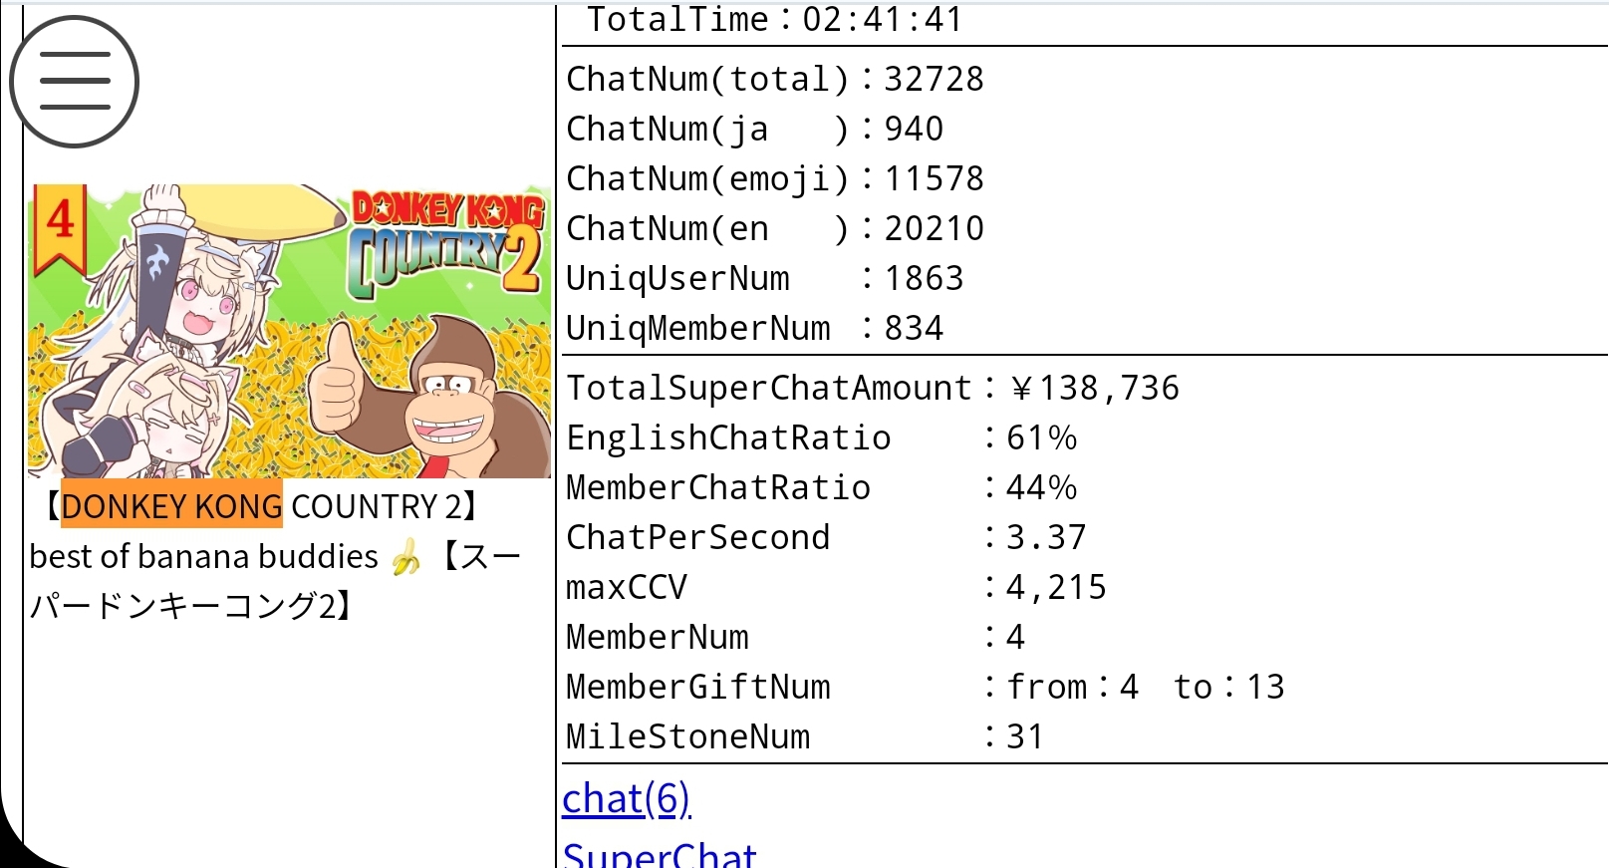
Task: Select the ChatNum(emoji) value 11578
Action: (x=934, y=178)
